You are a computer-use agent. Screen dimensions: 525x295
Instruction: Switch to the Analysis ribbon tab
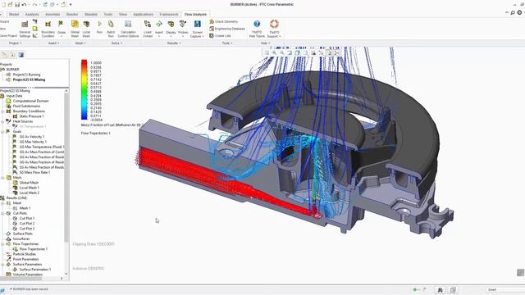32,15
